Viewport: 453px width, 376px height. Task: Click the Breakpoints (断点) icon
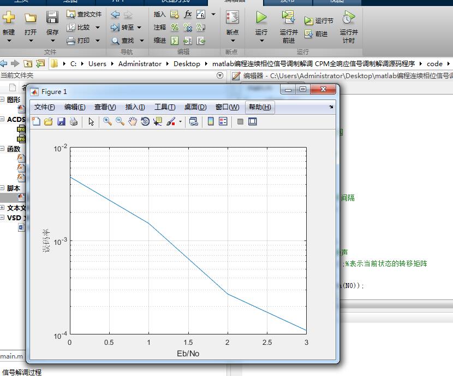(233, 17)
